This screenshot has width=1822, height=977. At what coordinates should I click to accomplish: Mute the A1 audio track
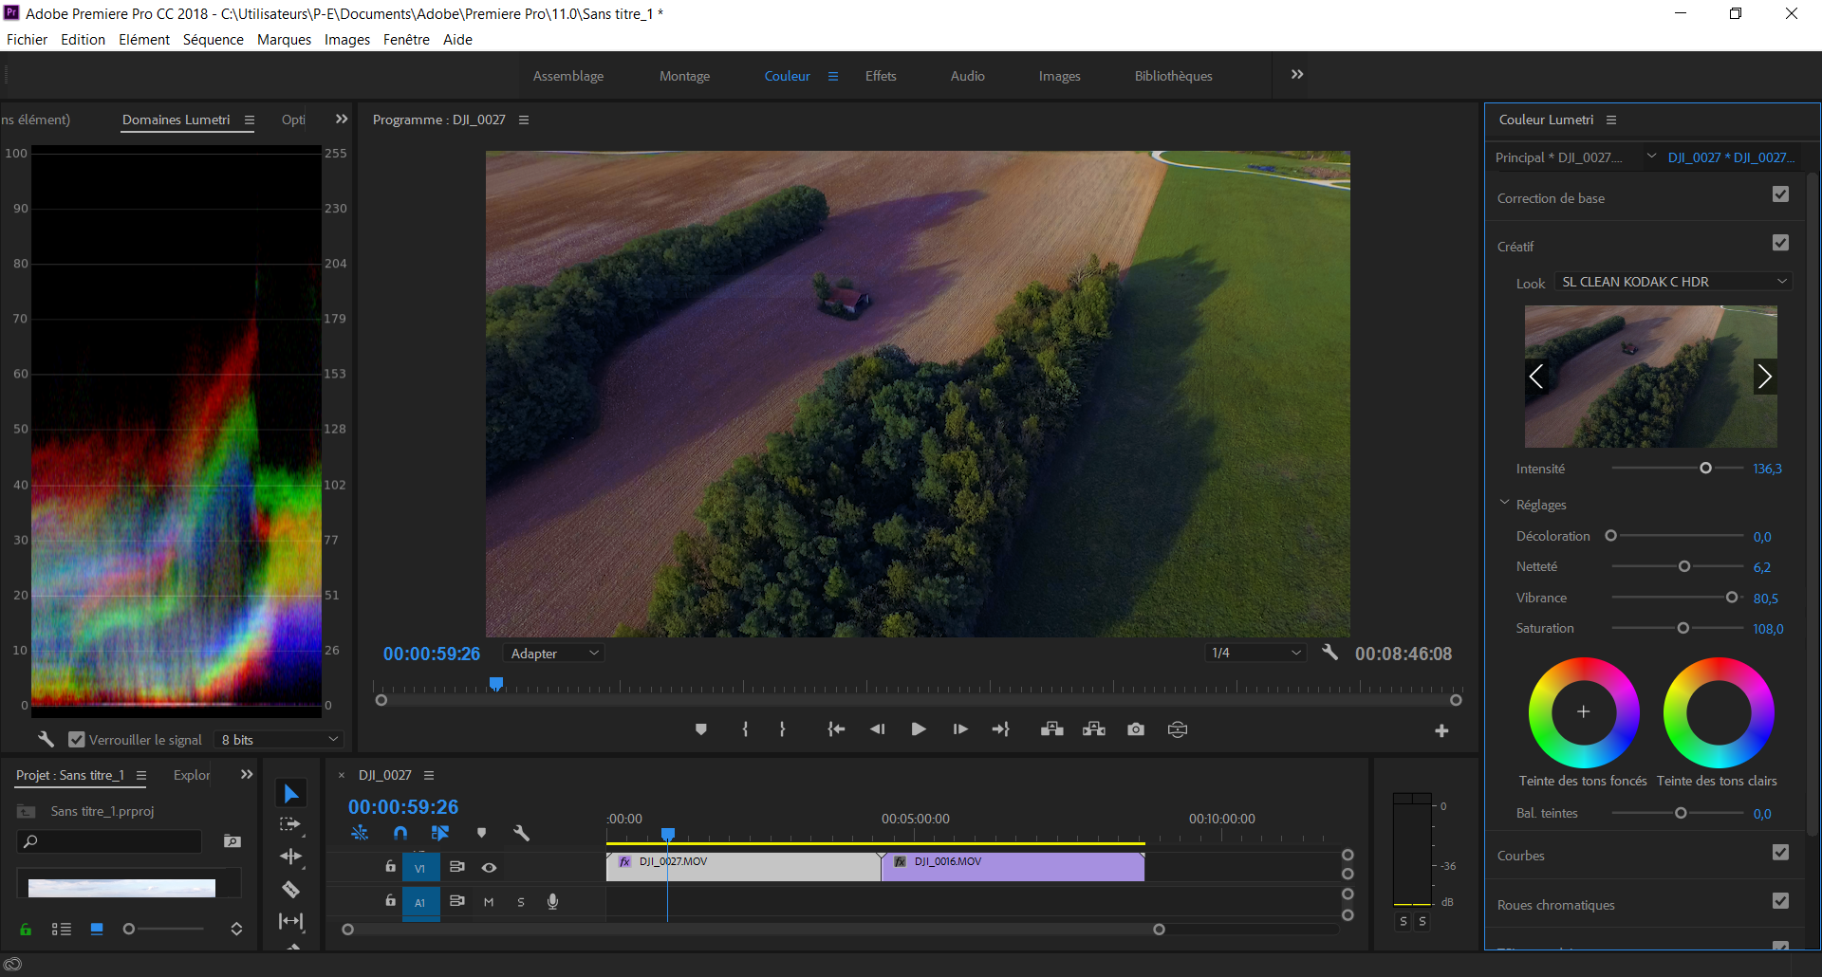point(489,902)
